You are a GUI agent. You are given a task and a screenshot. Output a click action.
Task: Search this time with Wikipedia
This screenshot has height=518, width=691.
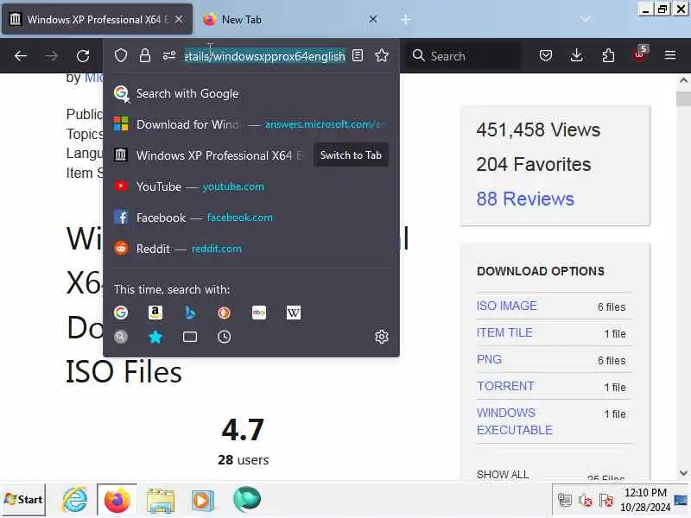point(294,313)
